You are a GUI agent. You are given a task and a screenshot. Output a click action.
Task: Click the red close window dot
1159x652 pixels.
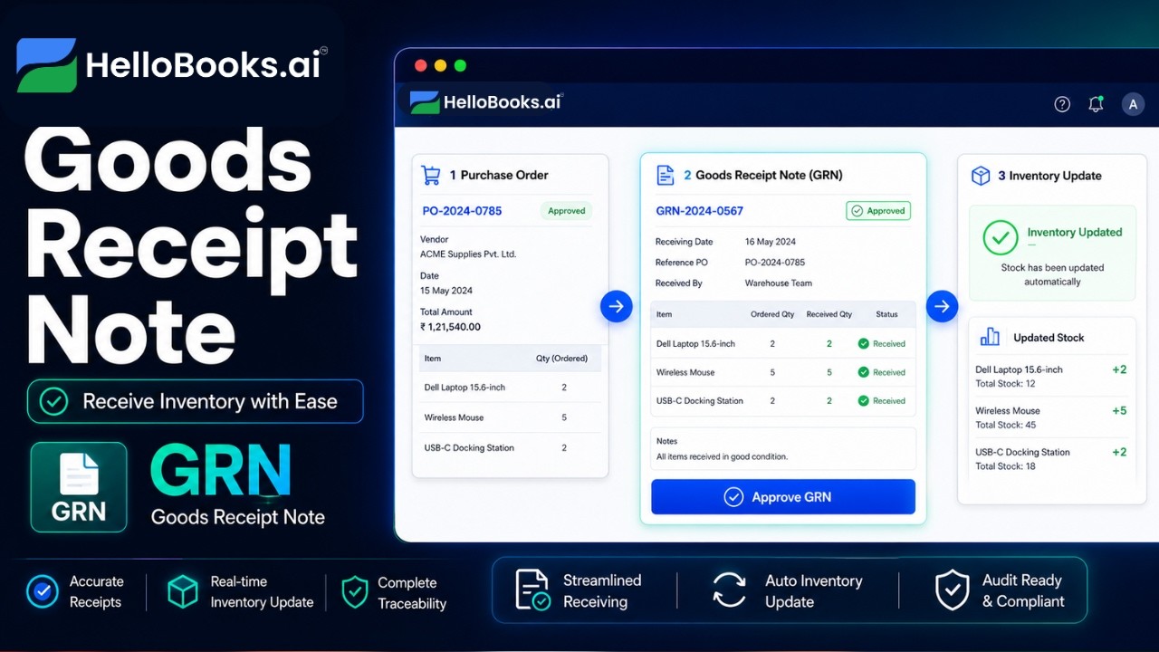point(420,66)
